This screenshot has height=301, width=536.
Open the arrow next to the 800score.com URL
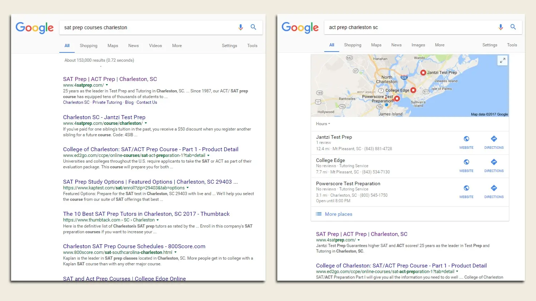[x=175, y=252]
